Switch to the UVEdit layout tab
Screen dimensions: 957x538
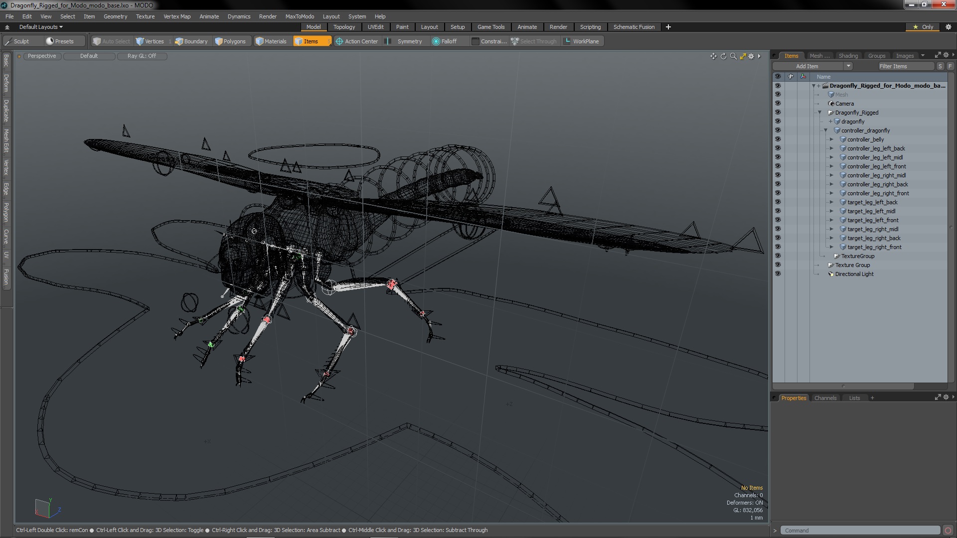coord(375,27)
